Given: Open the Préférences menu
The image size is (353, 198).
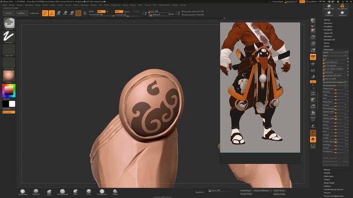Looking at the screenshot, I should (116, 5).
